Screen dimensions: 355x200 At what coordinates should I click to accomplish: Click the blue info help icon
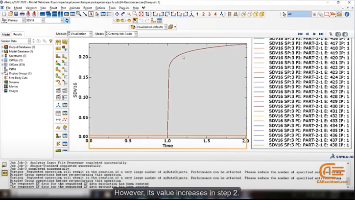[x=347, y=14]
